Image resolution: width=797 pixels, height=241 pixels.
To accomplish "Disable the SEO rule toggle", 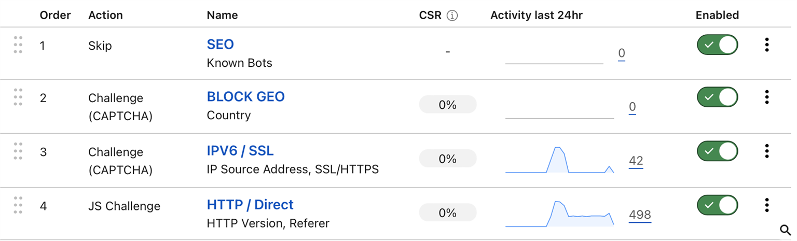I will pyautogui.click(x=718, y=45).
